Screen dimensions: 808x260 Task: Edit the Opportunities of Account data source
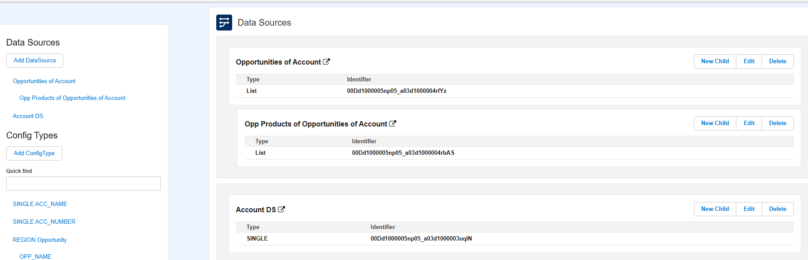point(749,61)
